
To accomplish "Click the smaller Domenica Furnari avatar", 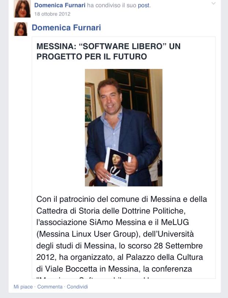I will tap(20, 29).
